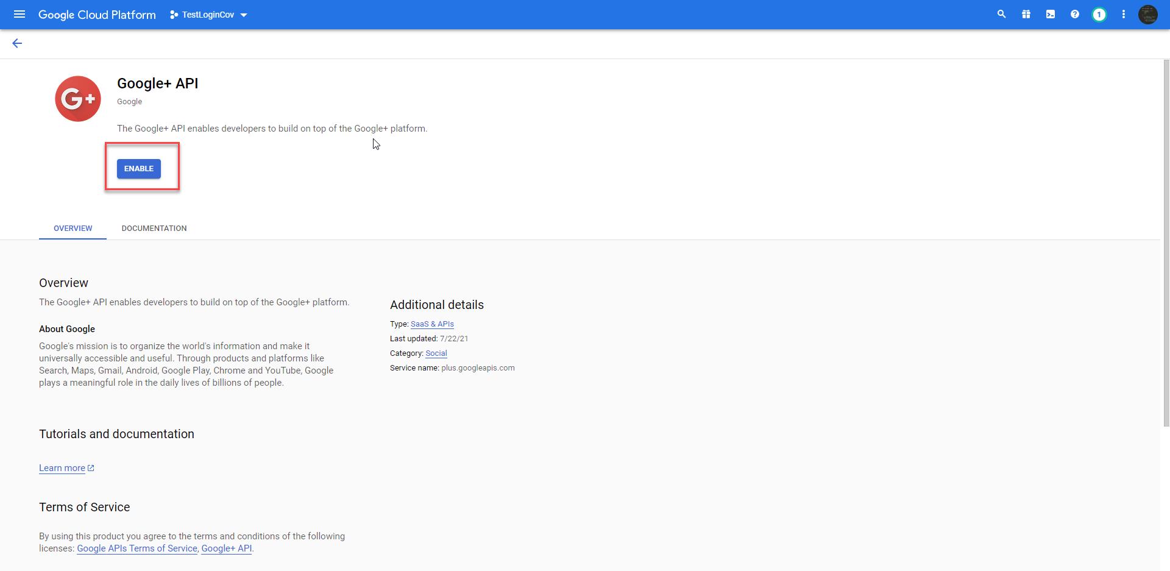This screenshot has width=1170, height=571.
Task: Click the Google+ API logo
Action: coord(78,99)
